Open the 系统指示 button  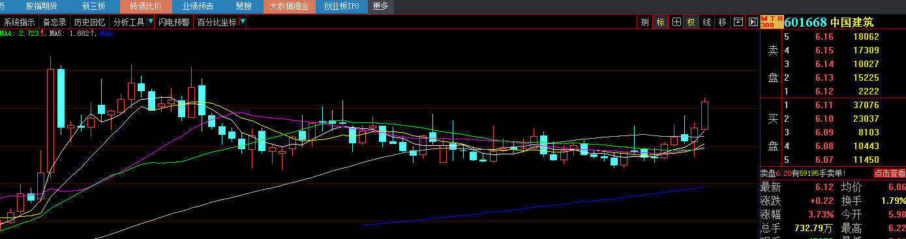coord(20,22)
